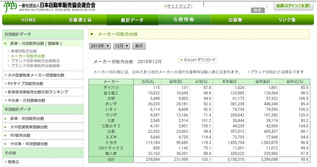Expand RV販売台数 section

(x=43, y=135)
